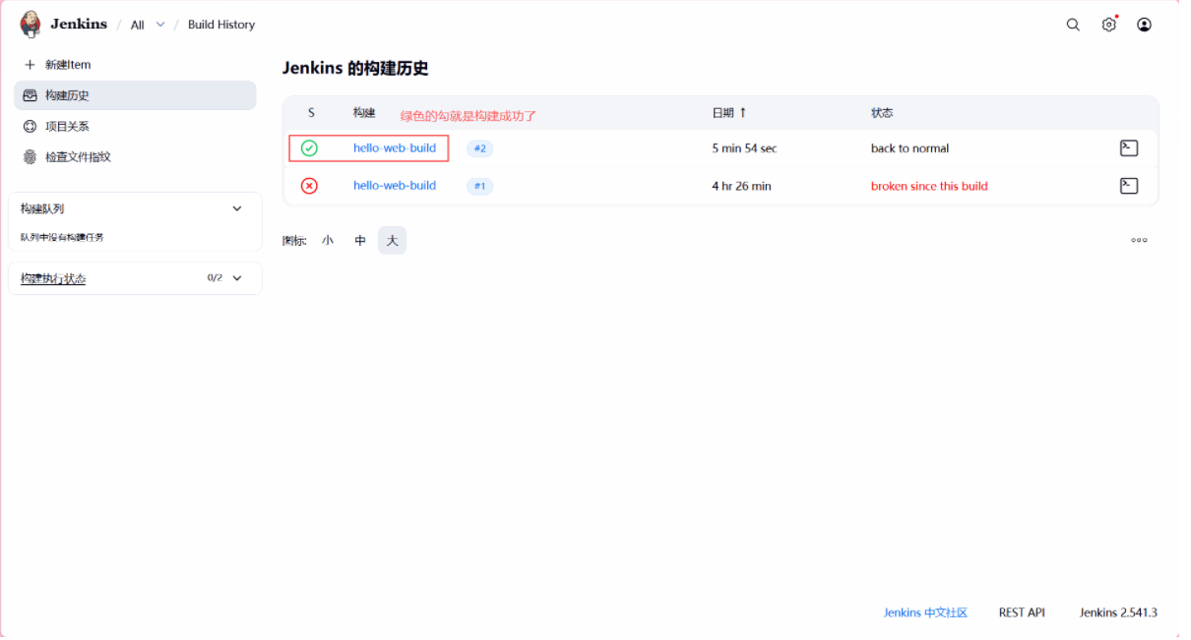Click the 0/2 executor count

pyautogui.click(x=215, y=278)
